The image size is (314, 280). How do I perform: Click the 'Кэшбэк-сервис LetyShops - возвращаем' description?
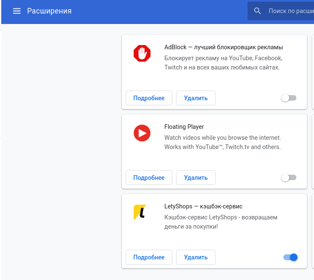pyautogui.click(x=221, y=222)
